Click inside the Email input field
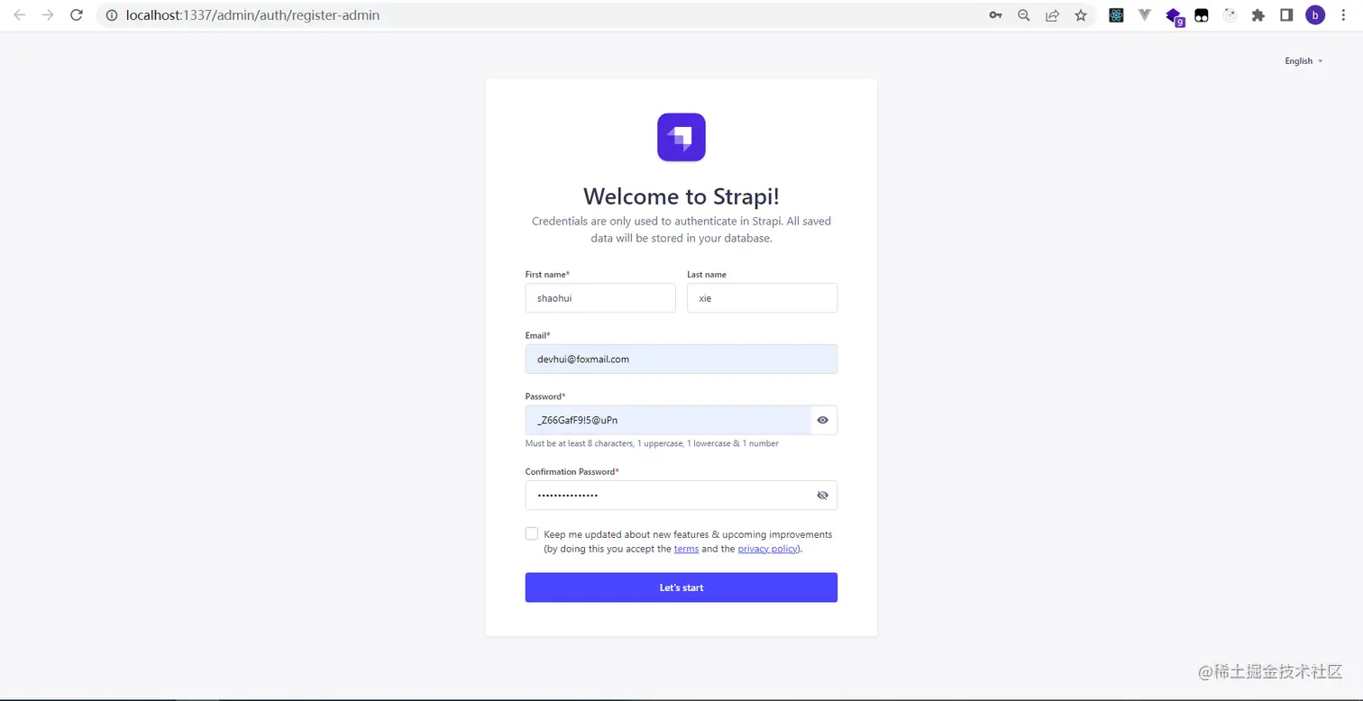The height and width of the screenshot is (701, 1363). [x=681, y=359]
